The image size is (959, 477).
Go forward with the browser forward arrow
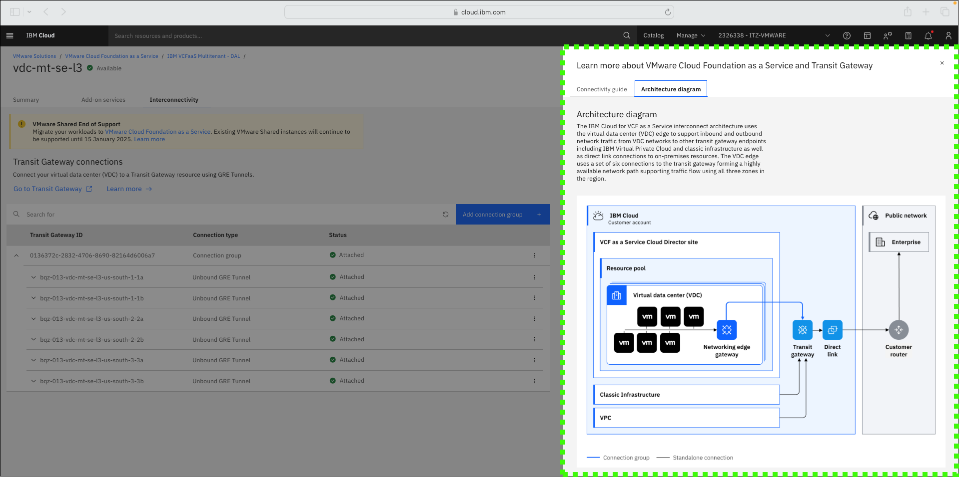[63, 12]
